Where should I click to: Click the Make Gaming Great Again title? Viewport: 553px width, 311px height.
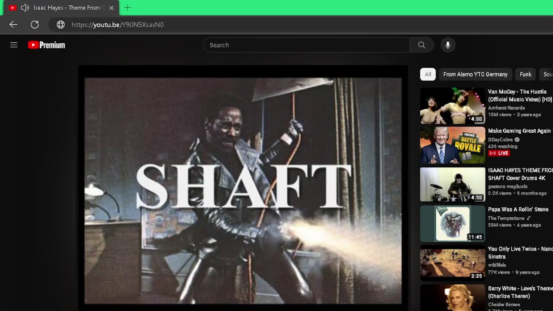(520, 131)
